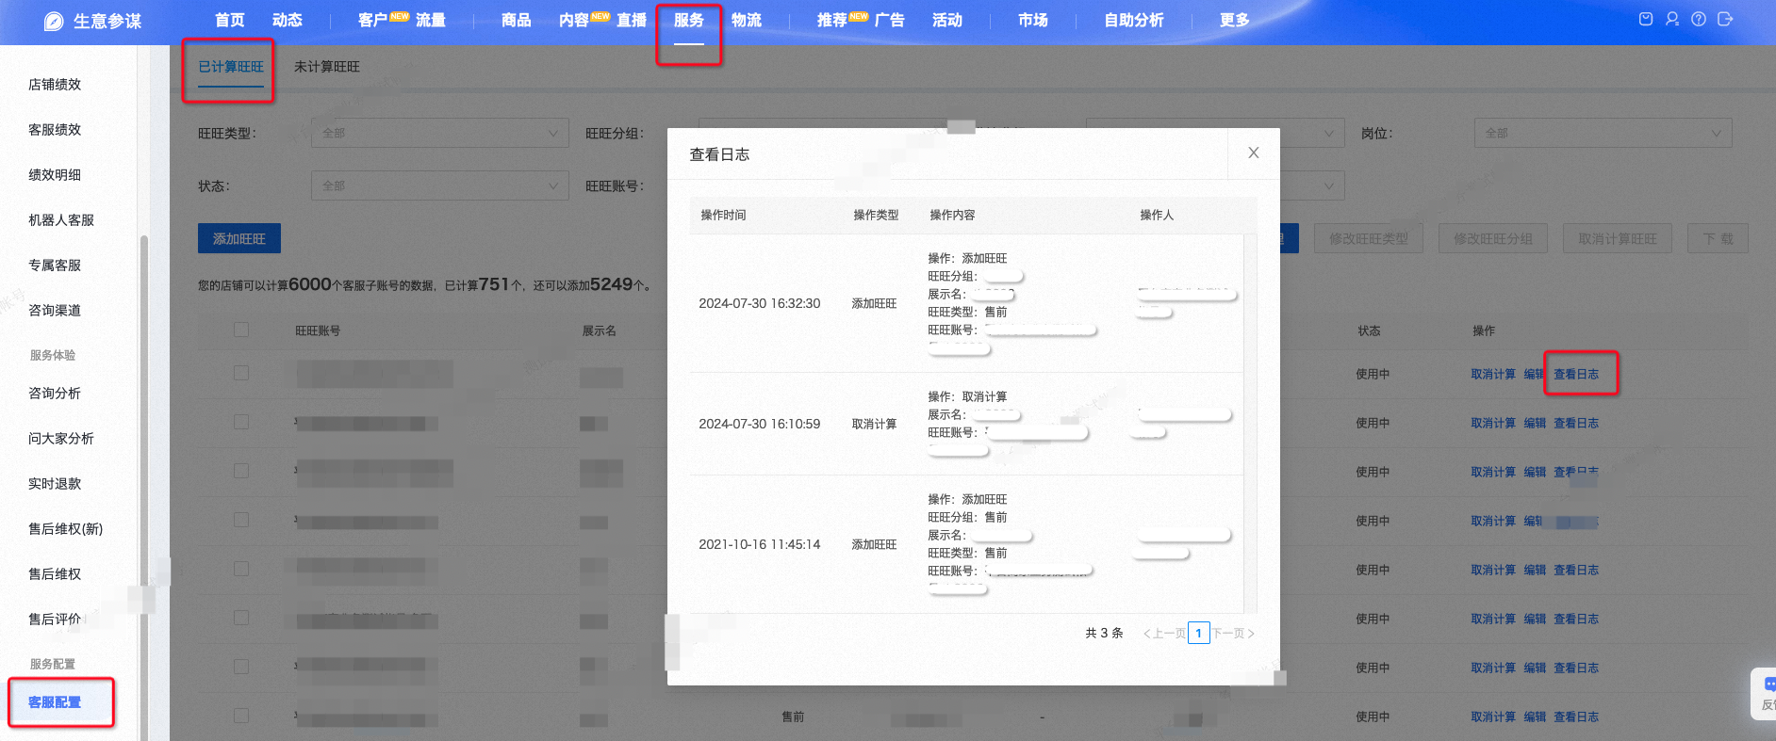
Task: Open the help question-mark icon
Action: [1699, 19]
